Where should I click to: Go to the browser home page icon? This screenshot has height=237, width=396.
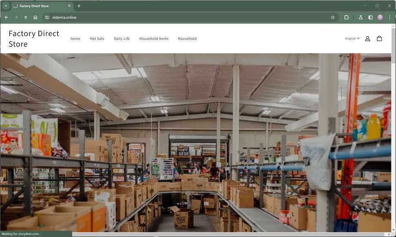pyautogui.click(x=35, y=18)
